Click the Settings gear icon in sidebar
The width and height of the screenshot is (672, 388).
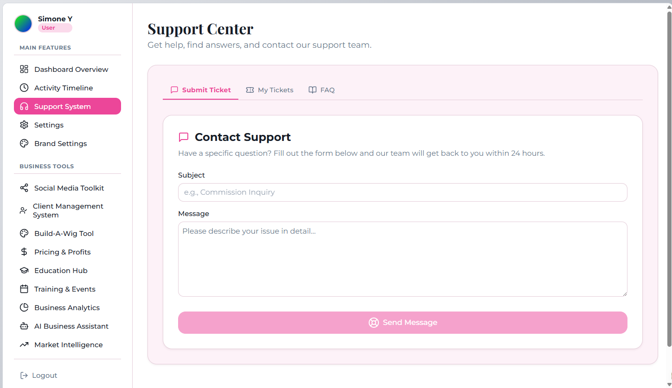pyautogui.click(x=24, y=125)
